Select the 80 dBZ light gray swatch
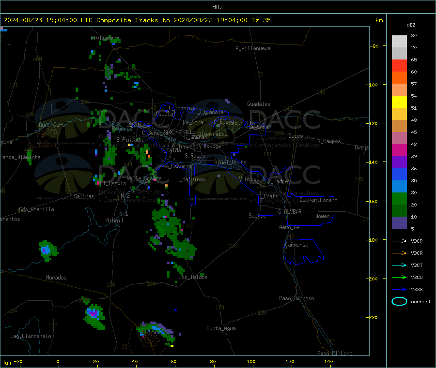 [399, 42]
